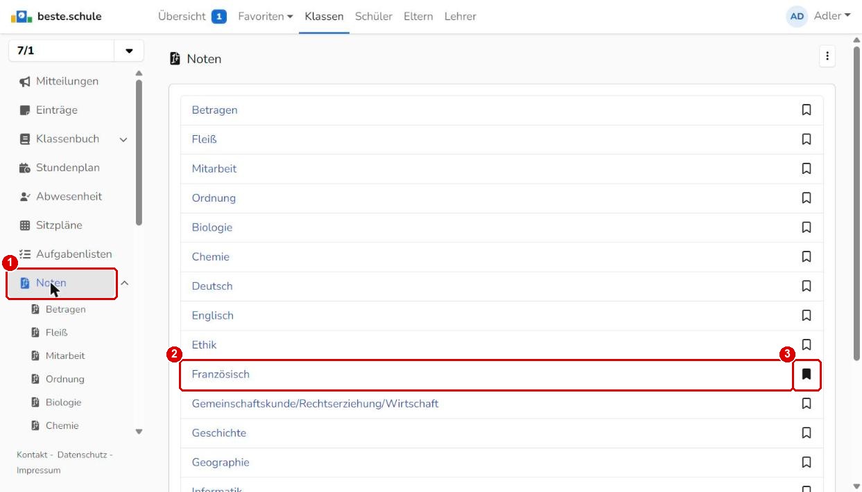
Task: Switch to the Schüler tab
Action: (x=374, y=16)
